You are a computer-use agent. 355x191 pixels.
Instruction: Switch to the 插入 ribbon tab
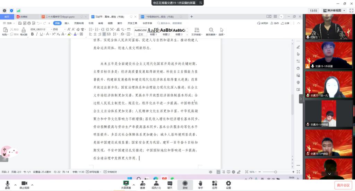[67, 23]
